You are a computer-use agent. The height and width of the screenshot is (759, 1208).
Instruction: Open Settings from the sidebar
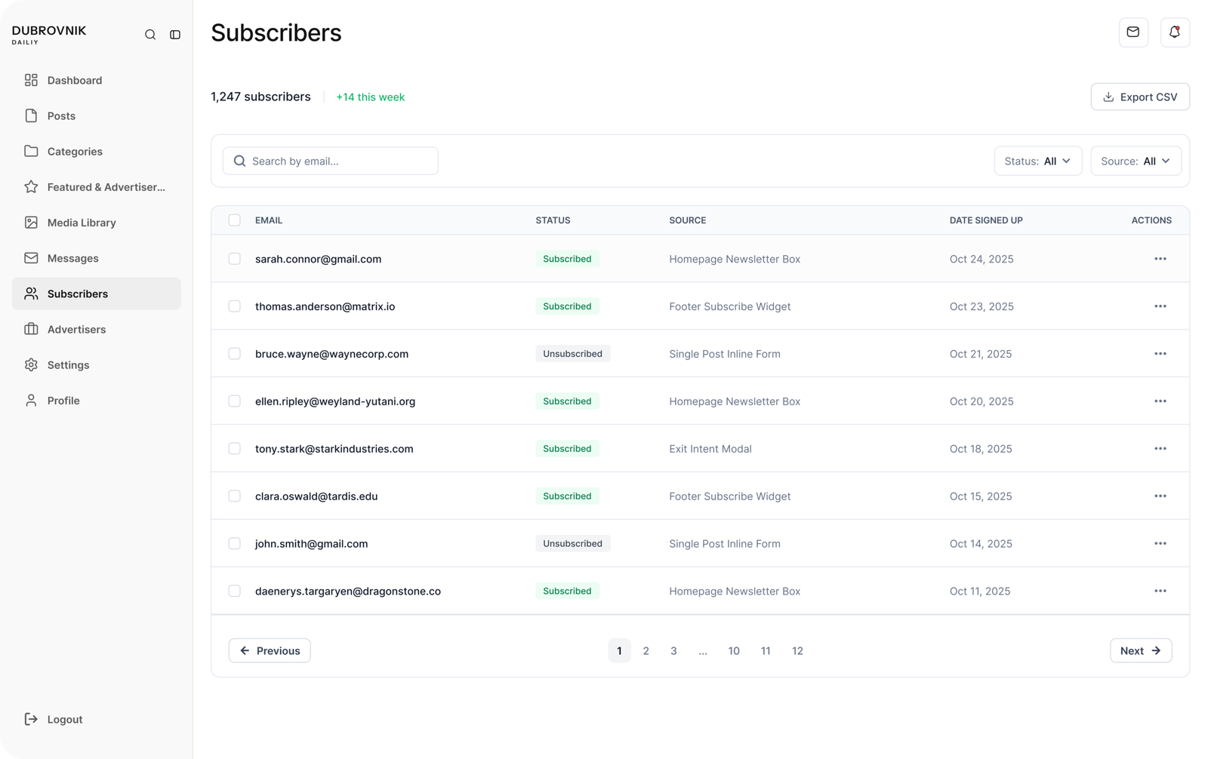pos(97,364)
